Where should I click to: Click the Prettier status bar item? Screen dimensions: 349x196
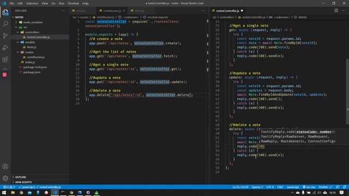pos(325,187)
